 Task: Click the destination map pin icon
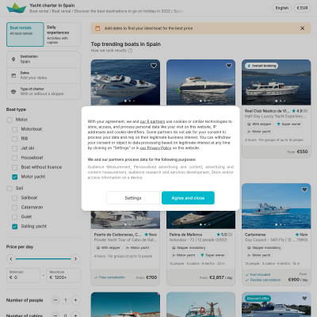point(13,59)
